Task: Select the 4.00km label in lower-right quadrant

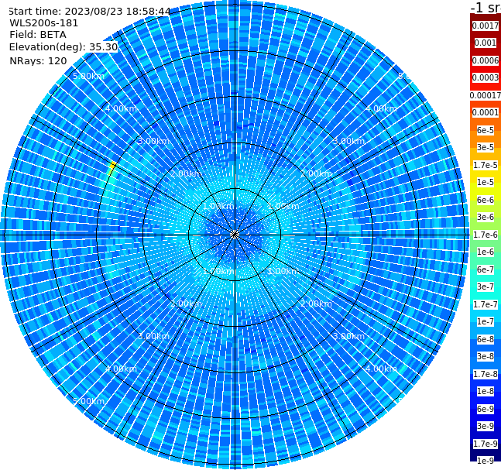Action: point(381,369)
